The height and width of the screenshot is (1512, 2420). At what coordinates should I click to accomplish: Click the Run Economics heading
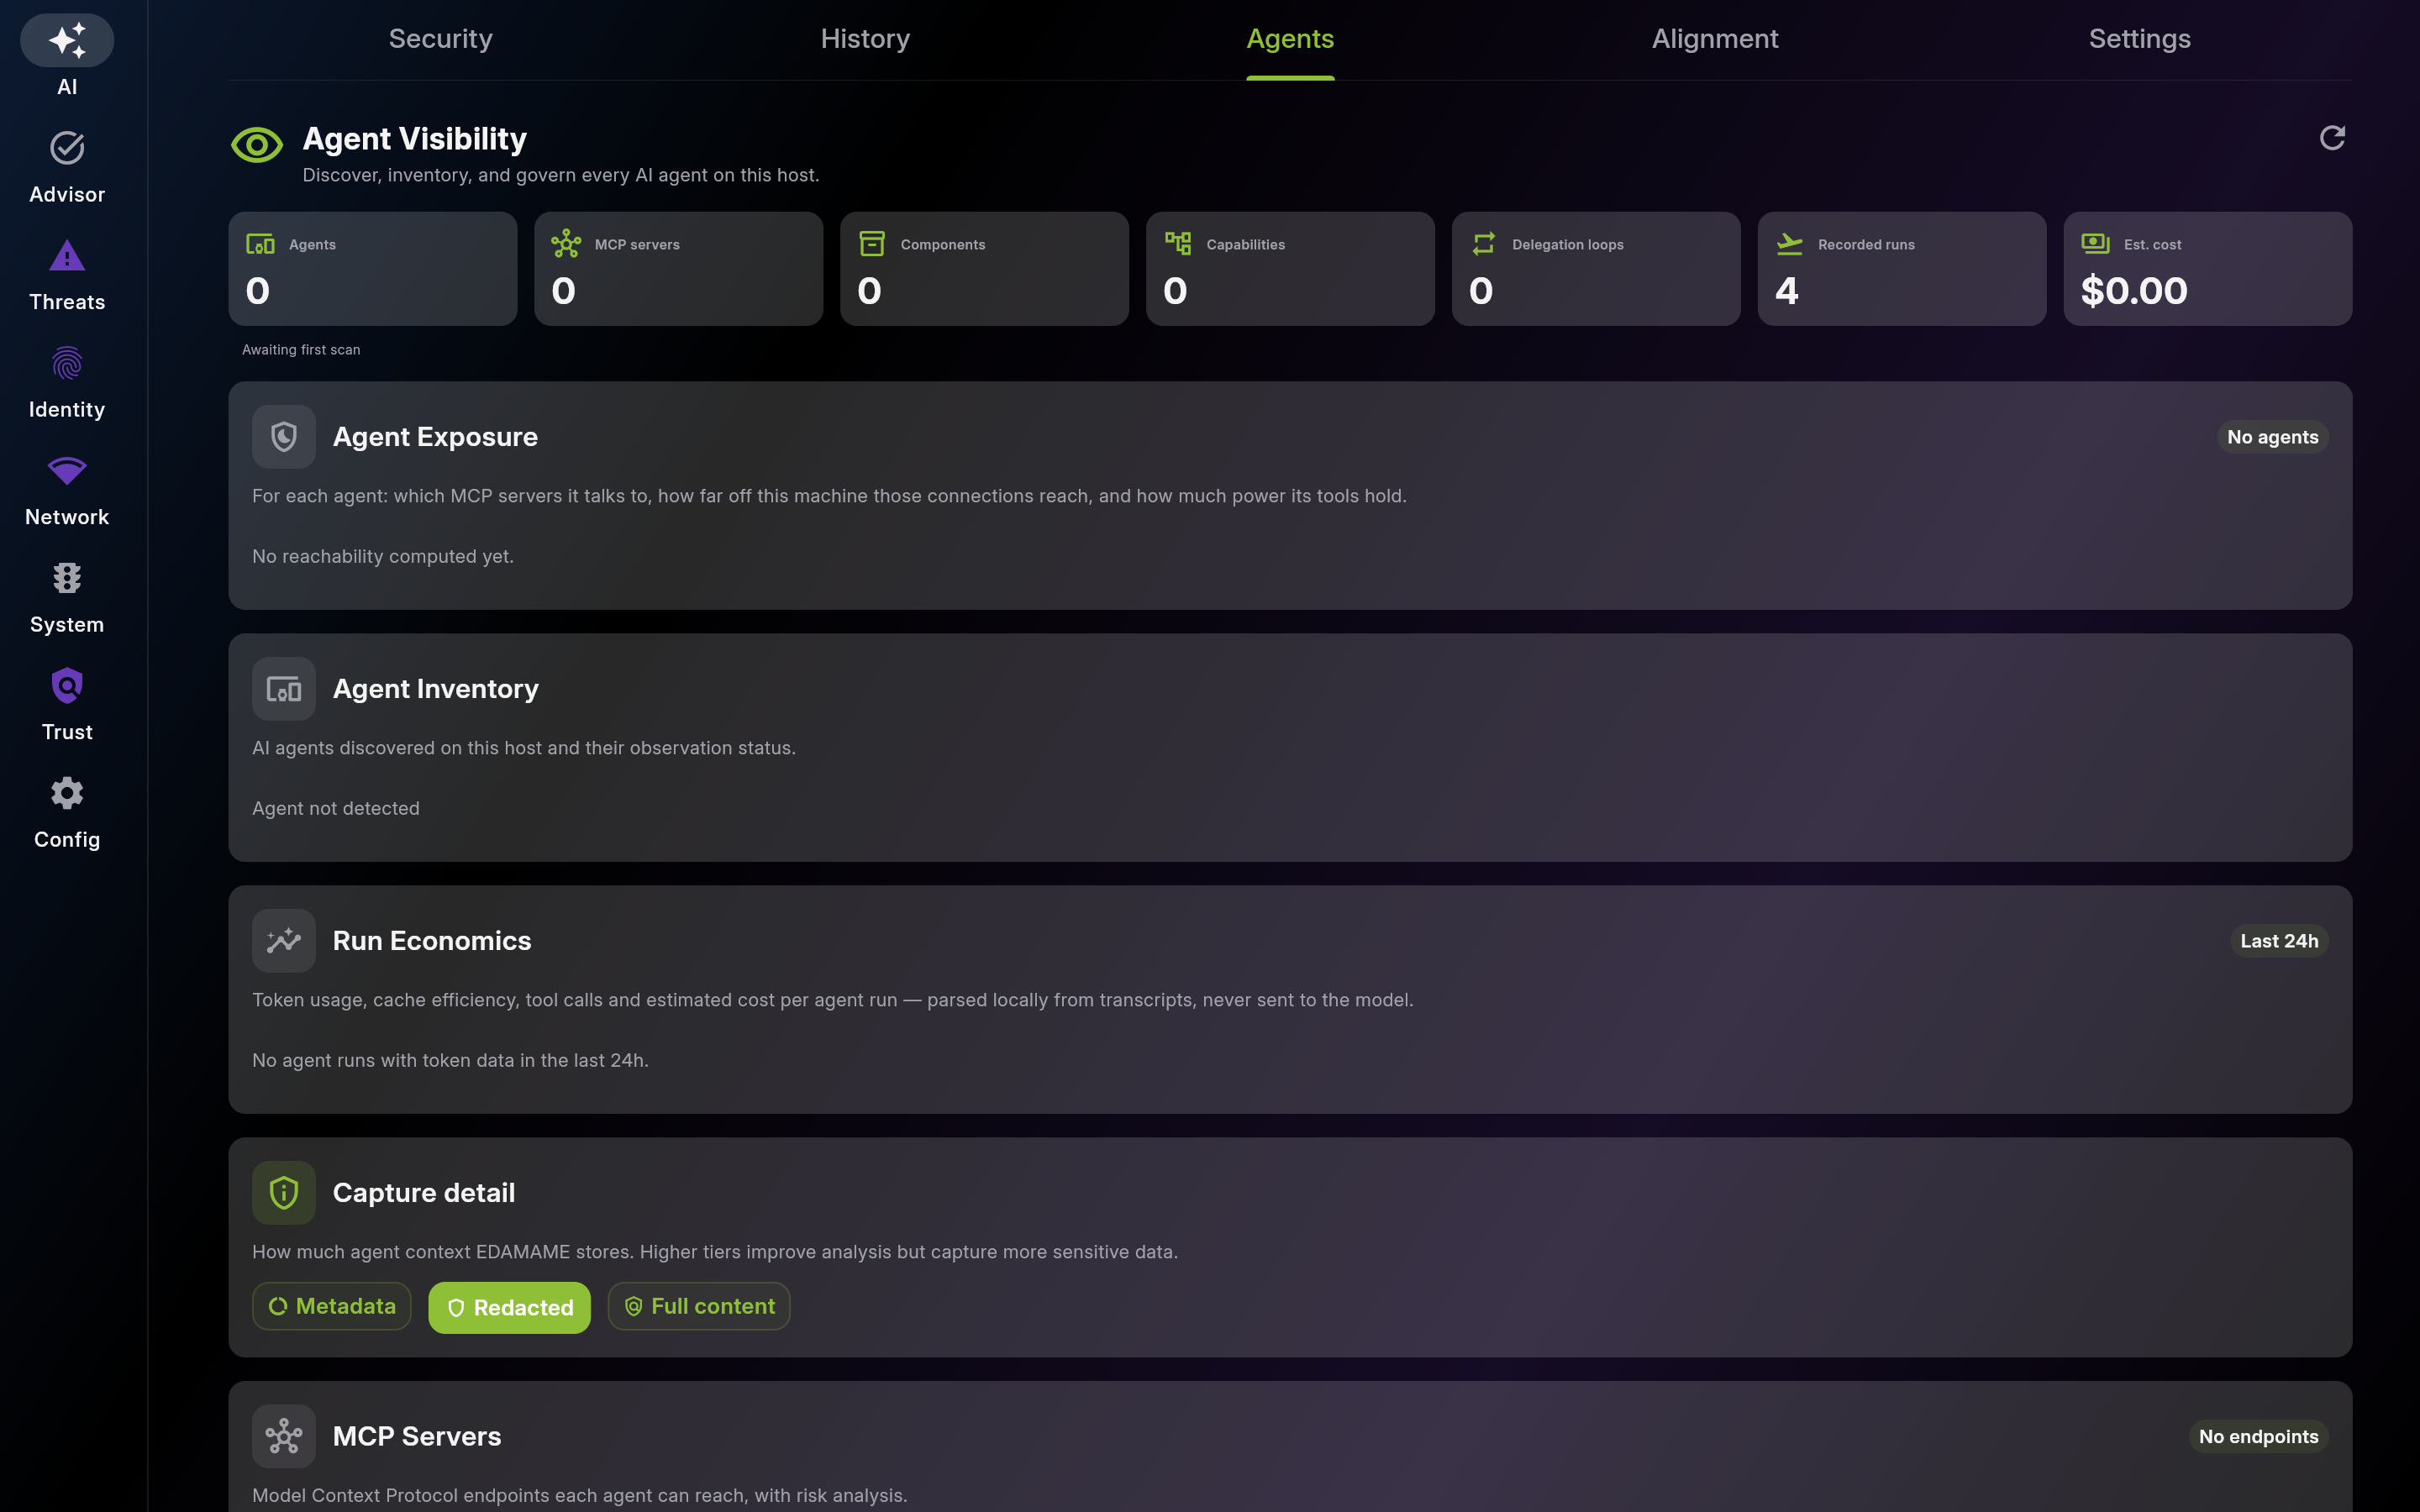coord(432,941)
